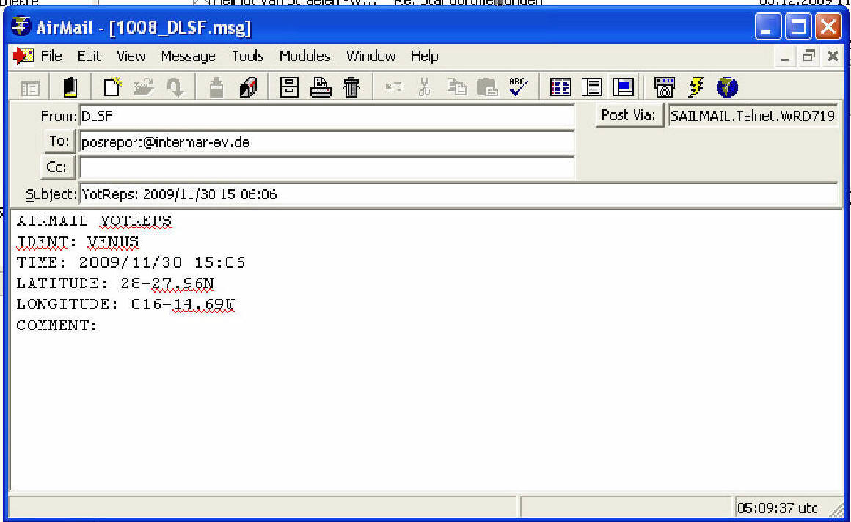Run spell check with ABC checkmark icon
This screenshot has height=522, width=851.
[519, 87]
